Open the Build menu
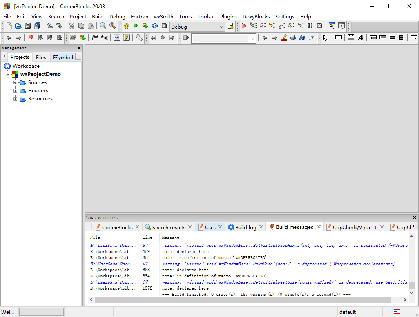 pos(98,17)
